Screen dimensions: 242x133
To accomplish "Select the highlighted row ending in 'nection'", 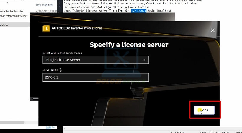I will coord(15,25).
